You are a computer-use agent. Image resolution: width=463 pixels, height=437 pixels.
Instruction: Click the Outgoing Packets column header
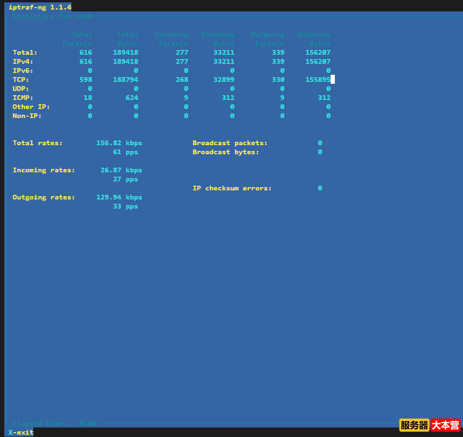(x=268, y=39)
